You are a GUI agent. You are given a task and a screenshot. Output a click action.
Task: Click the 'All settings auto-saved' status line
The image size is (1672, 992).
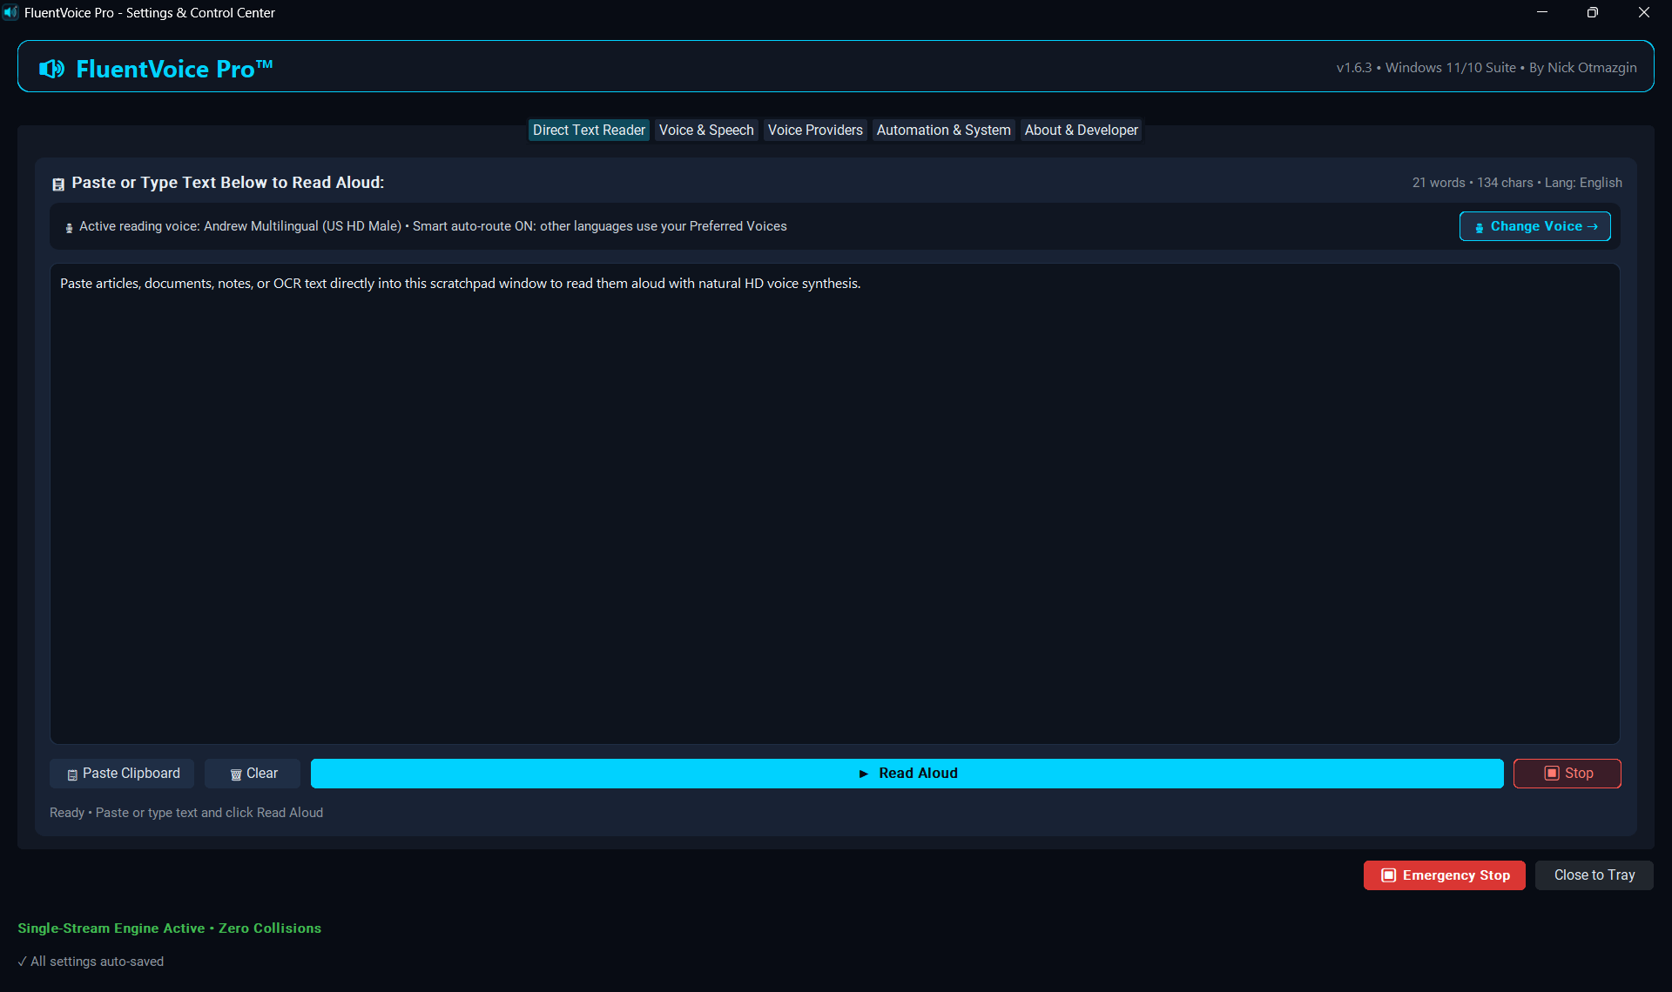pyautogui.click(x=91, y=962)
